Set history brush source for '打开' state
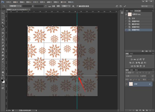155x112 pixels. coord(126,19)
